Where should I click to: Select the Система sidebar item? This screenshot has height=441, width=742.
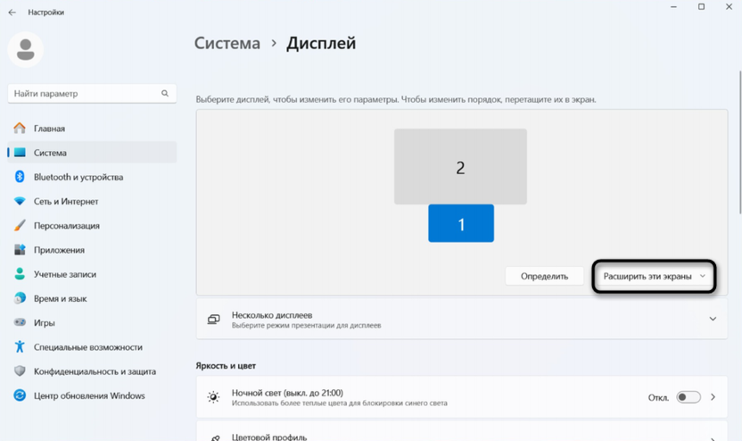(x=92, y=153)
